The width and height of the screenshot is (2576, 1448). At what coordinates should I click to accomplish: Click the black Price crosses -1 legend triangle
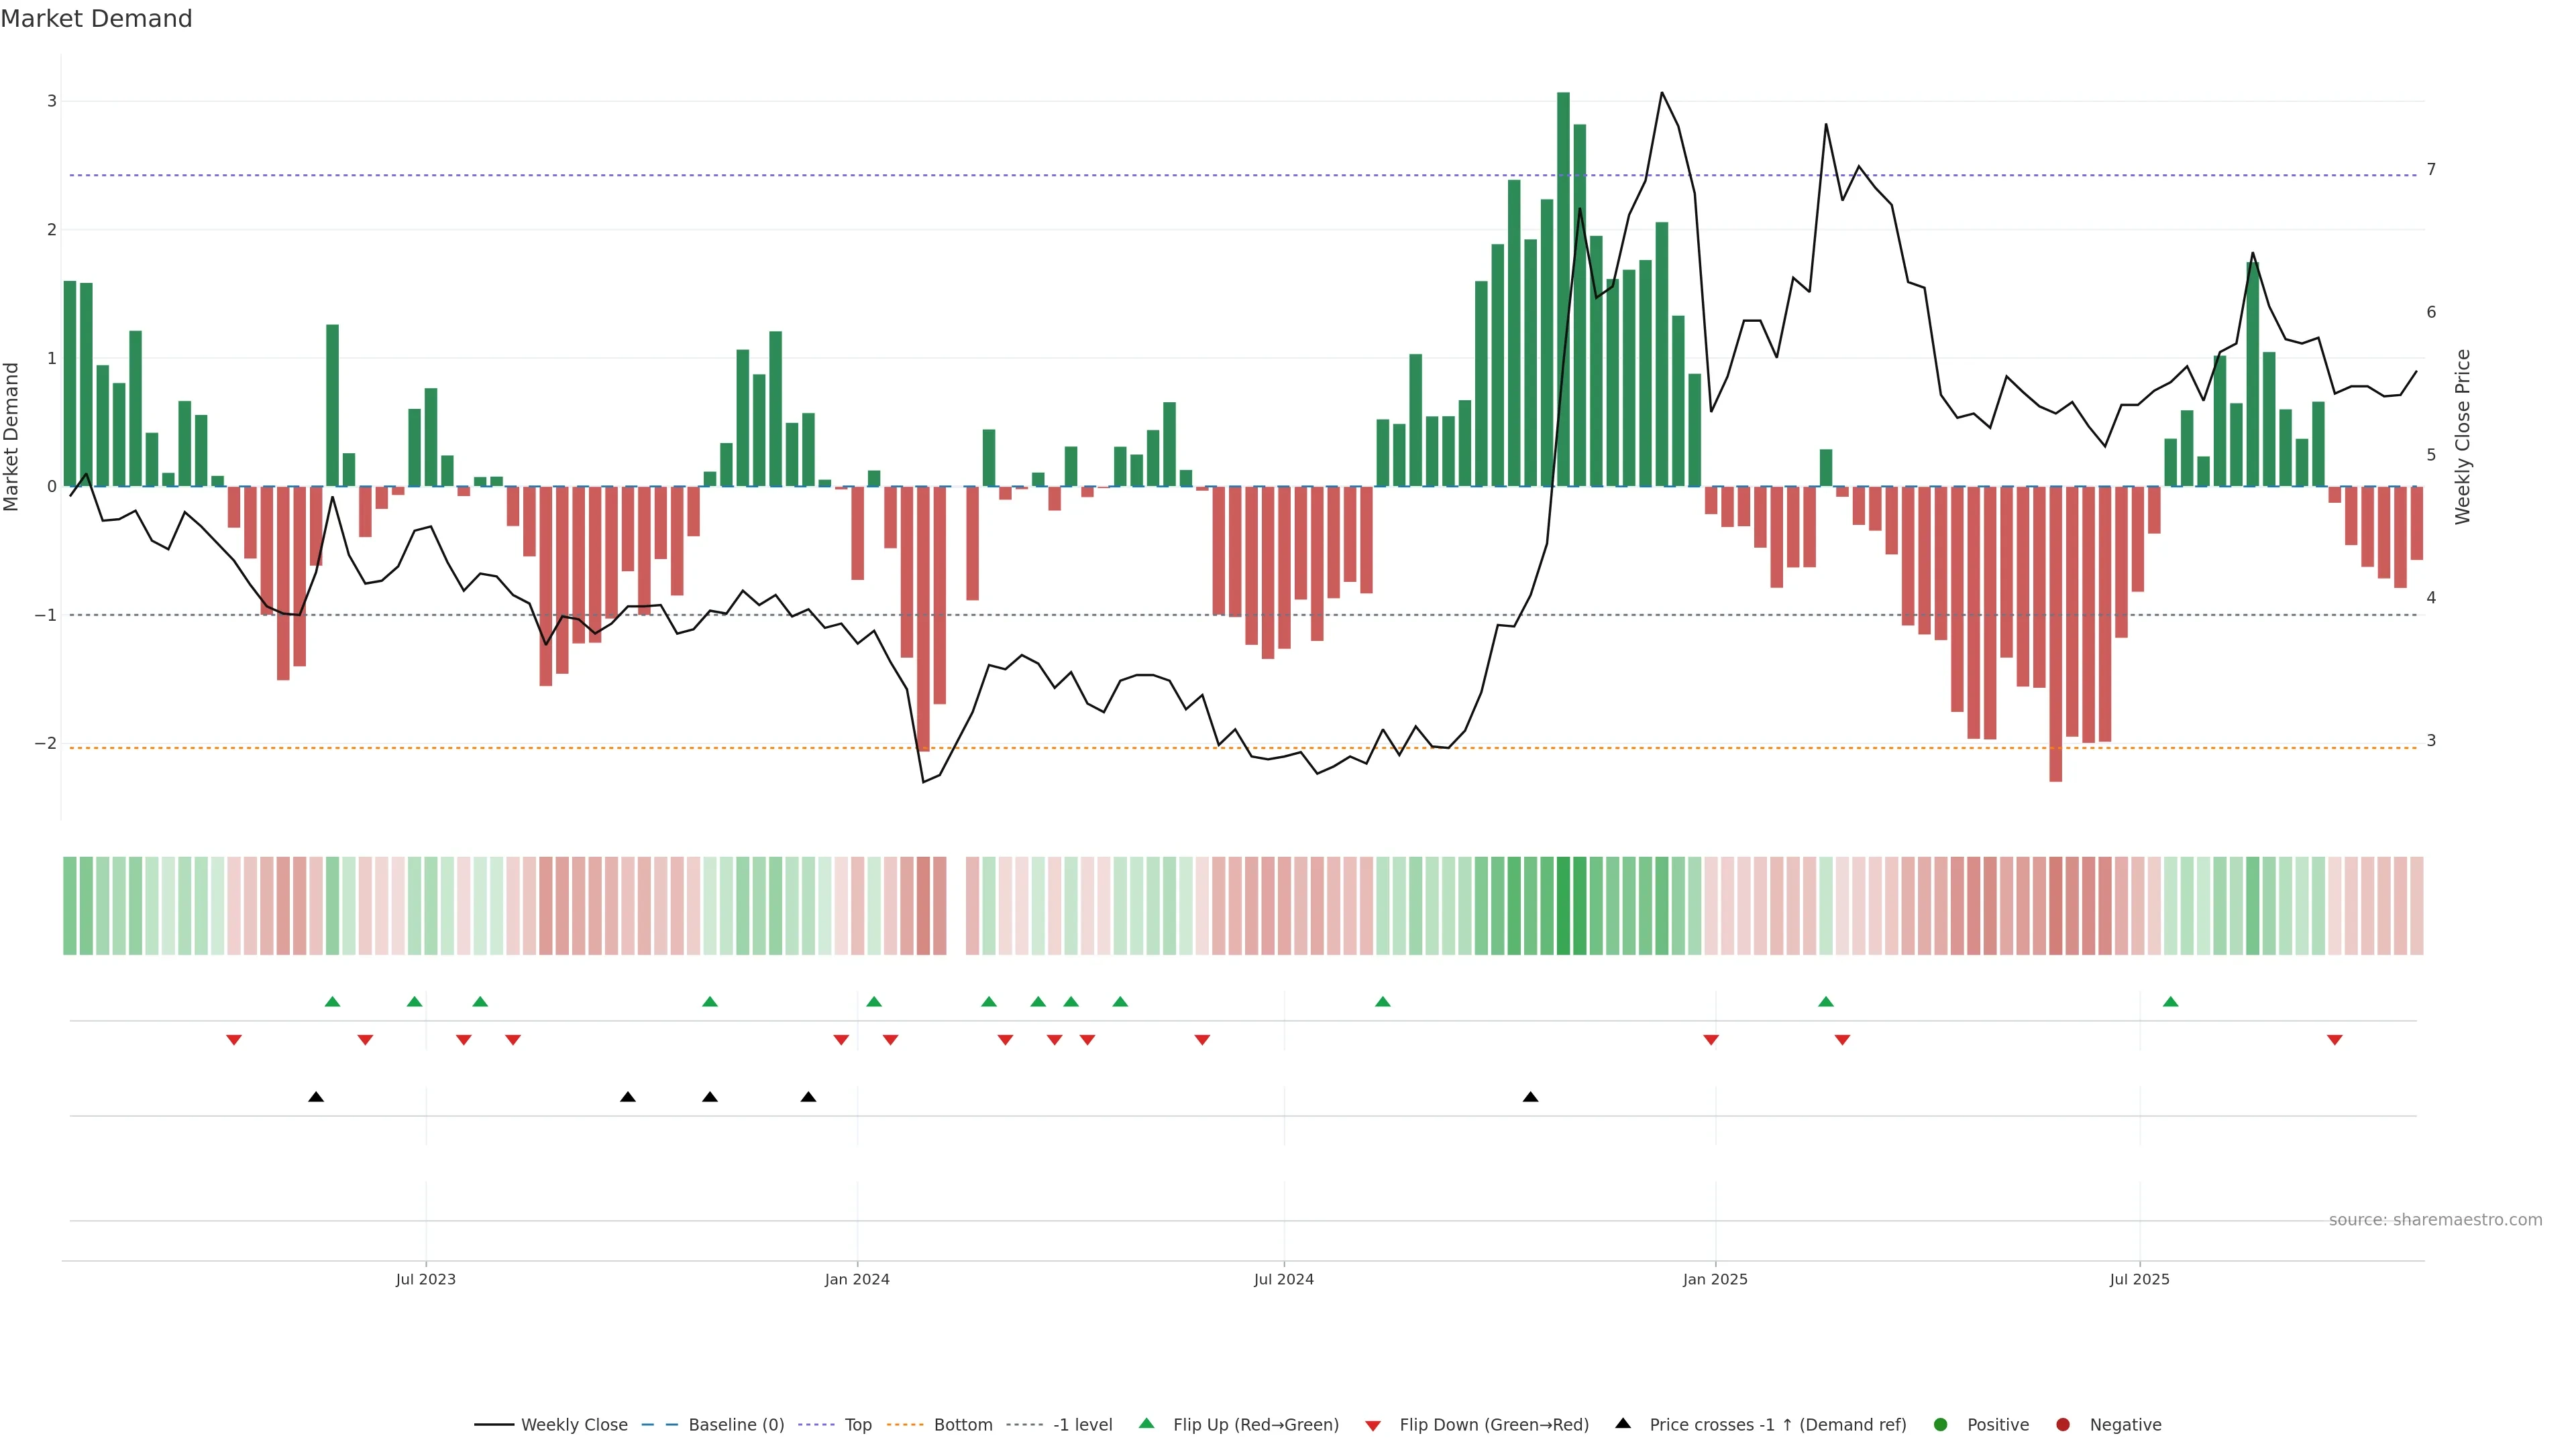click(1623, 1423)
